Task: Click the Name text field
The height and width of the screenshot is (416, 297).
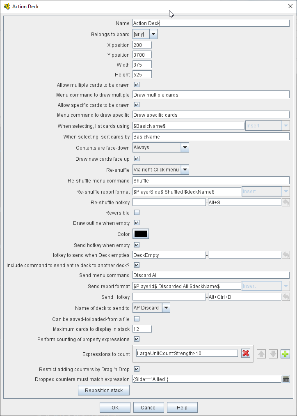Action: click(x=211, y=23)
